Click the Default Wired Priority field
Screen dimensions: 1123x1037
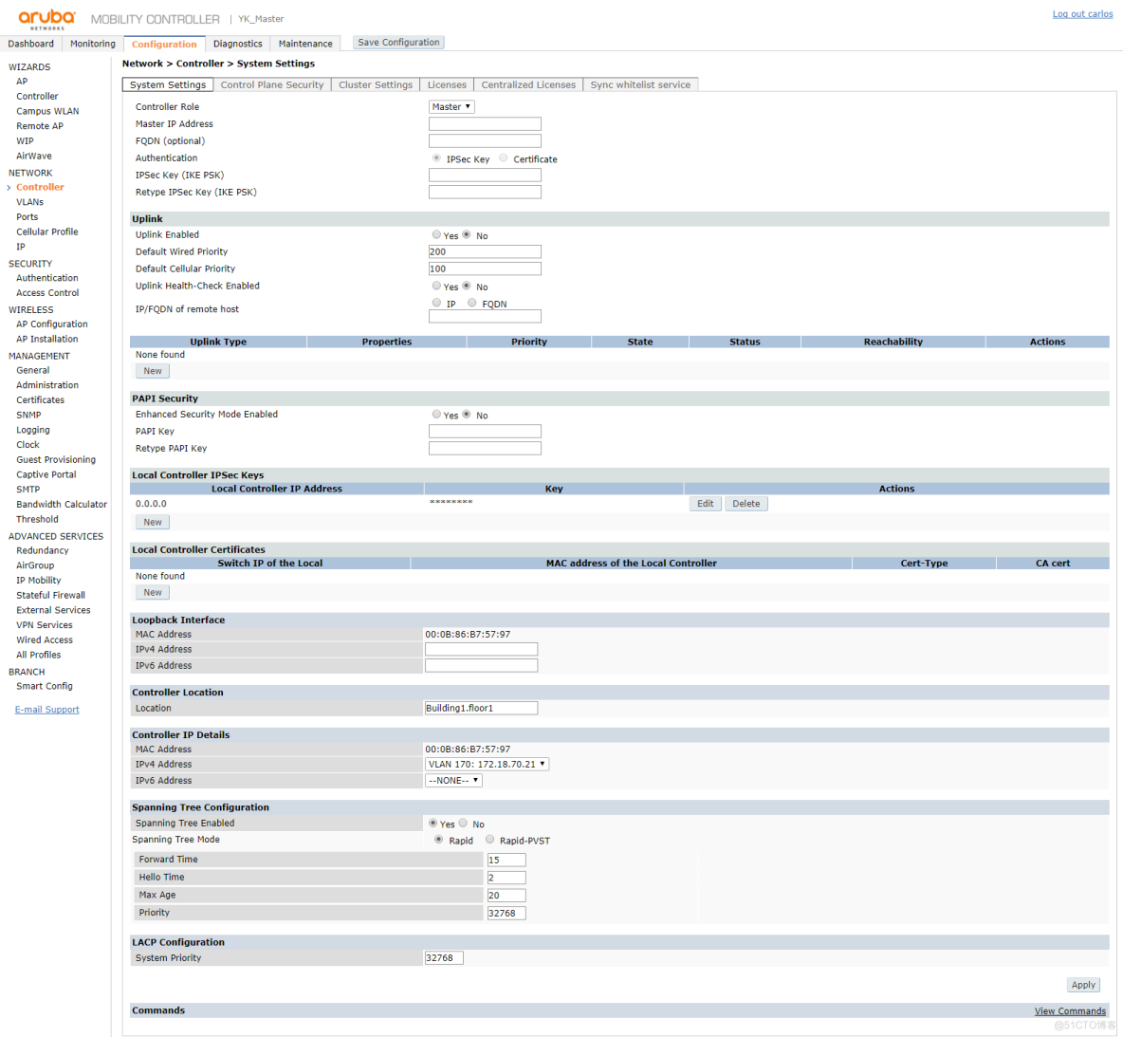point(485,251)
